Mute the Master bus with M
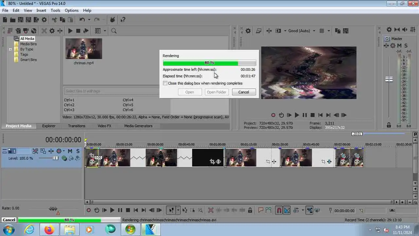419x236 pixels. (x=400, y=46)
